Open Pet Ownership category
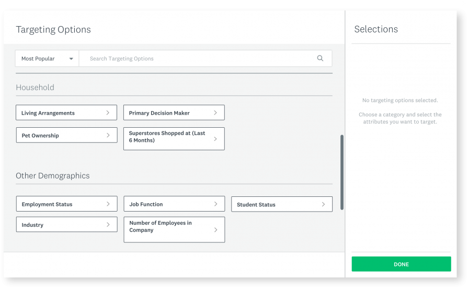This screenshot has height=288, width=468. click(66, 135)
